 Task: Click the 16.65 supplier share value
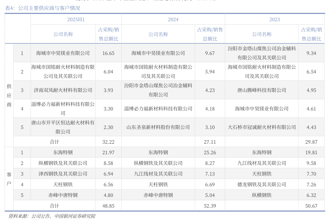click(x=108, y=53)
